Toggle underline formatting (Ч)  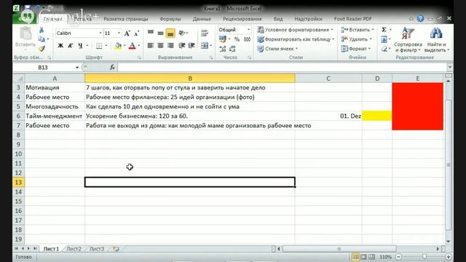[x=80, y=46]
